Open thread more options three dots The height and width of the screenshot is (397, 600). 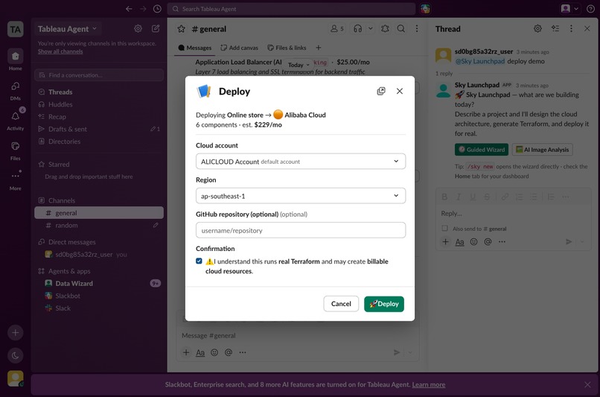coord(571,28)
